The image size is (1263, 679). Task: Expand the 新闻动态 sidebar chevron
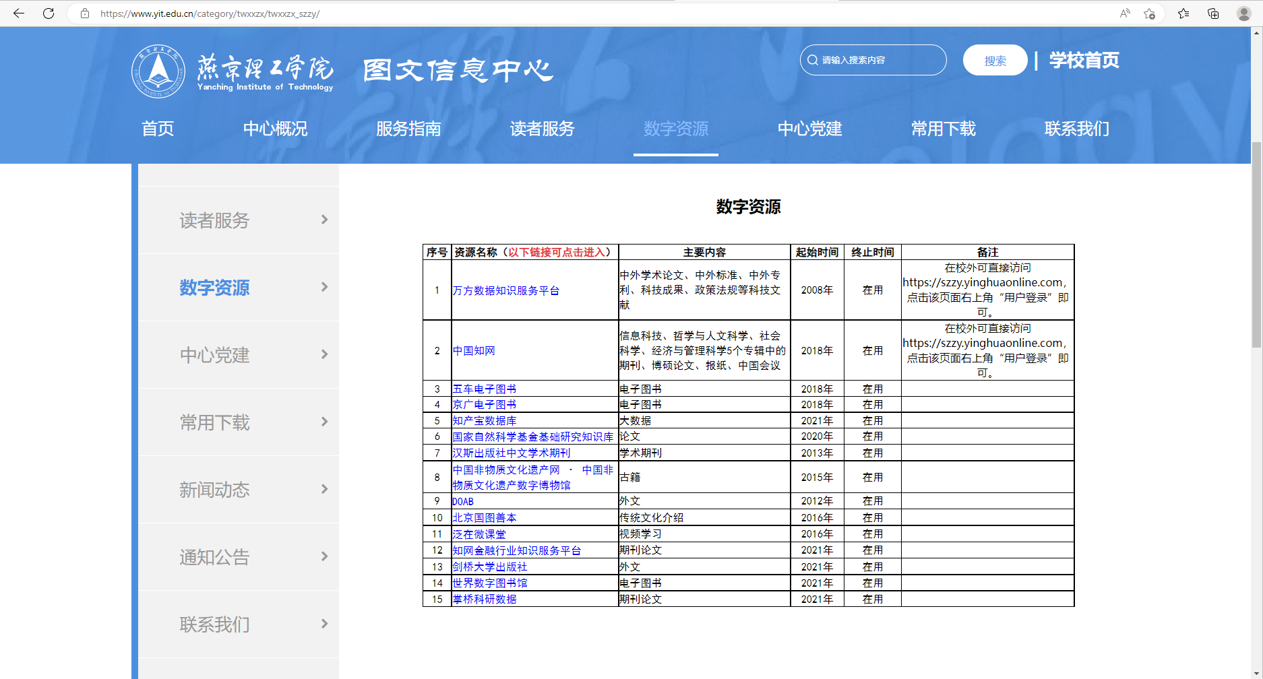[x=324, y=489]
